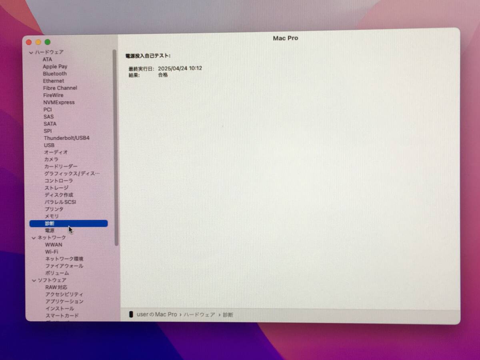Select ATA in the sidebar
This screenshot has width=480, height=360.
[x=47, y=59]
